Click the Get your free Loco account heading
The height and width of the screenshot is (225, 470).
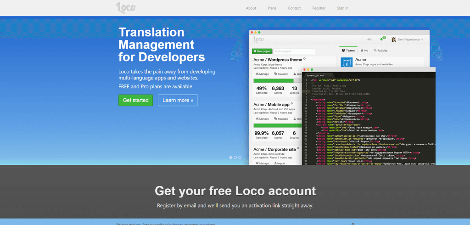[235, 191]
